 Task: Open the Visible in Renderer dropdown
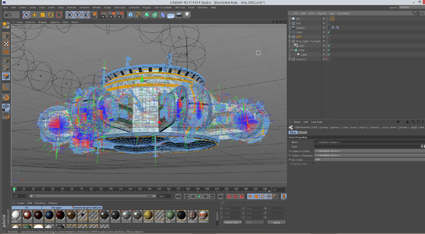[x=370, y=155]
